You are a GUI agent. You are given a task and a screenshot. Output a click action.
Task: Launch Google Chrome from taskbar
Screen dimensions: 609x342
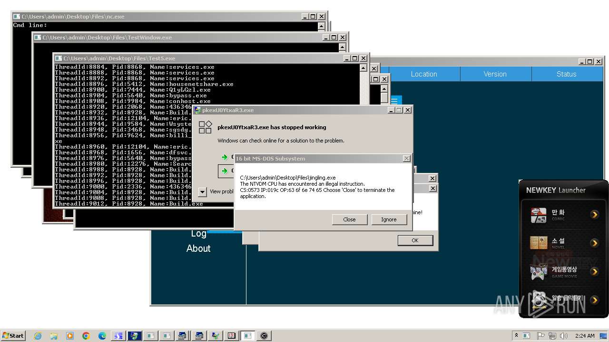[86, 336]
